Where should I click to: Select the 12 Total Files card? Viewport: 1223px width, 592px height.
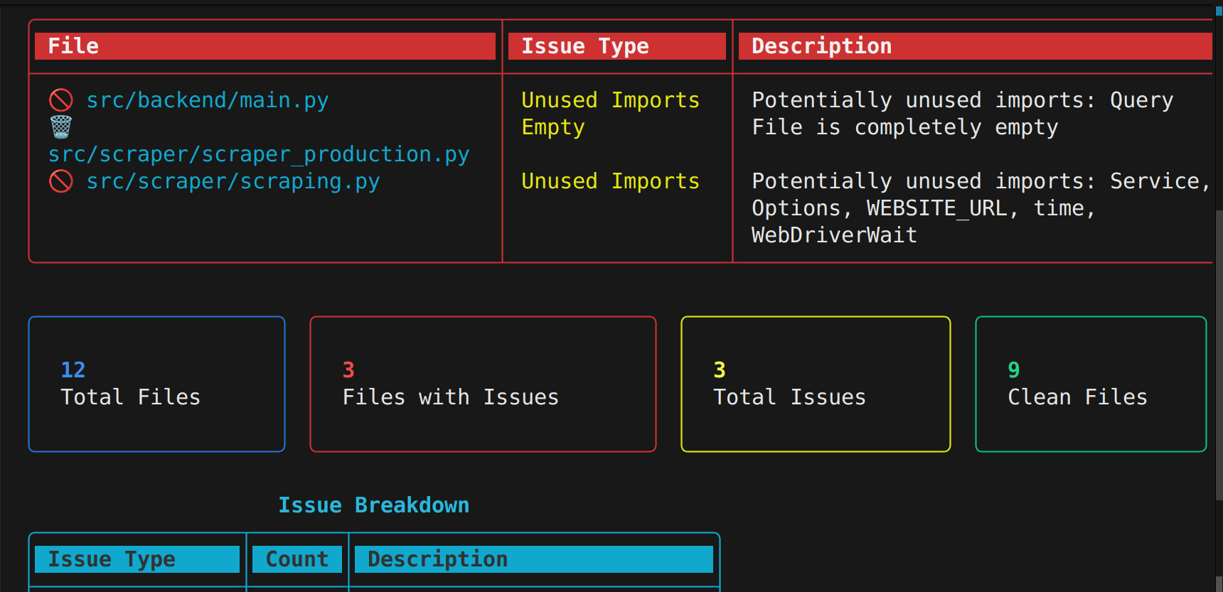(x=156, y=384)
